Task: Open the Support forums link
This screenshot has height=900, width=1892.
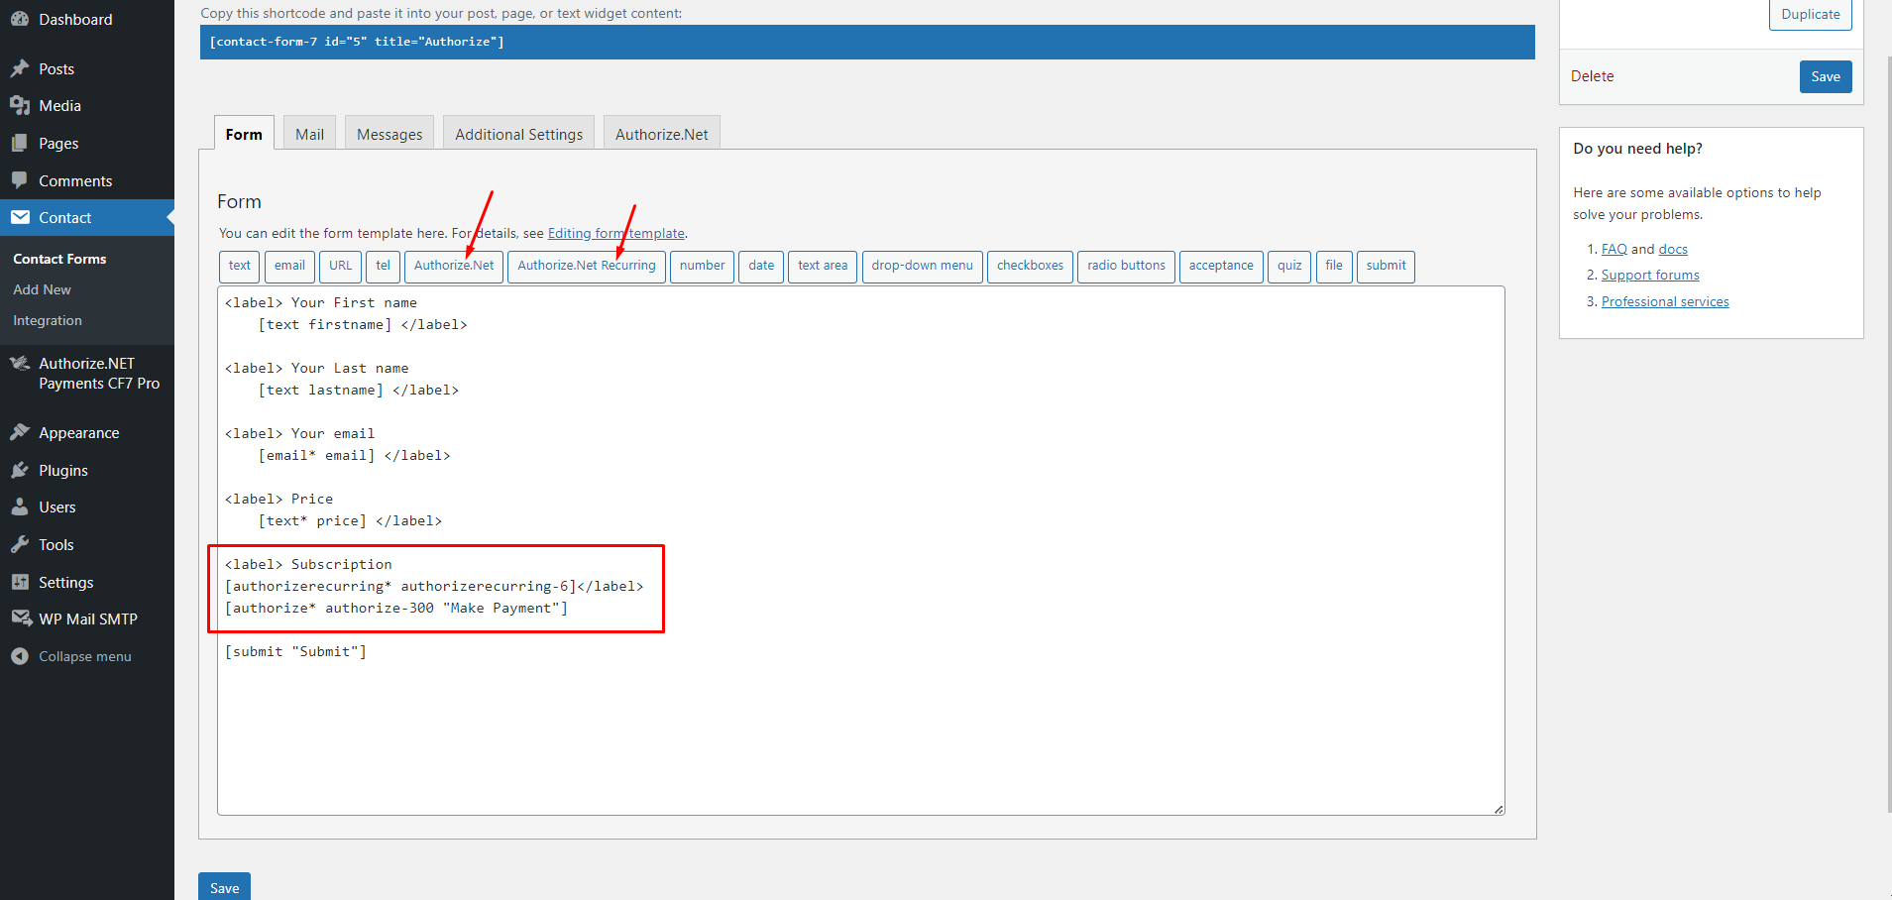Action: [1650, 276]
